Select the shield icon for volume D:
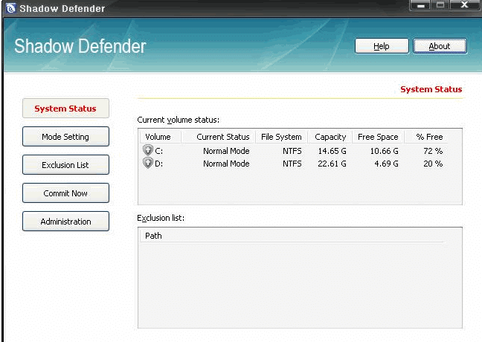This screenshot has height=342, width=482. click(148, 163)
